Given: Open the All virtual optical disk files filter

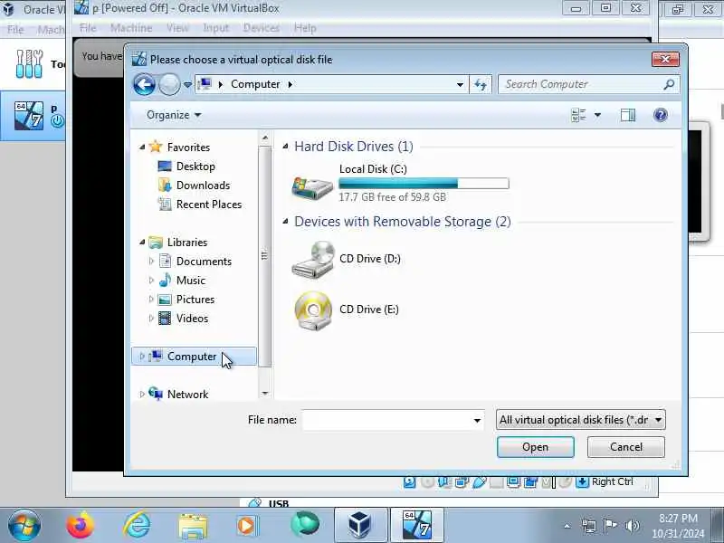Looking at the screenshot, I should tap(580, 420).
